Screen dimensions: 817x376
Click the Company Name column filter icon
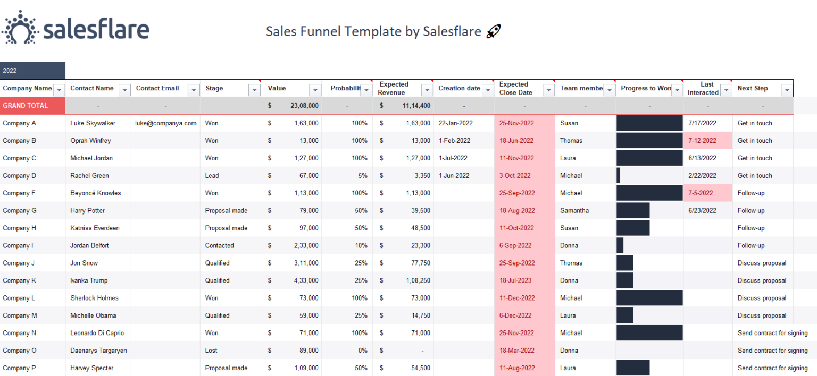click(x=59, y=89)
